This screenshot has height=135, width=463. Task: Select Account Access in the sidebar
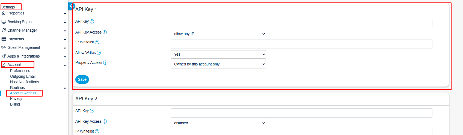pyautogui.click(x=23, y=93)
